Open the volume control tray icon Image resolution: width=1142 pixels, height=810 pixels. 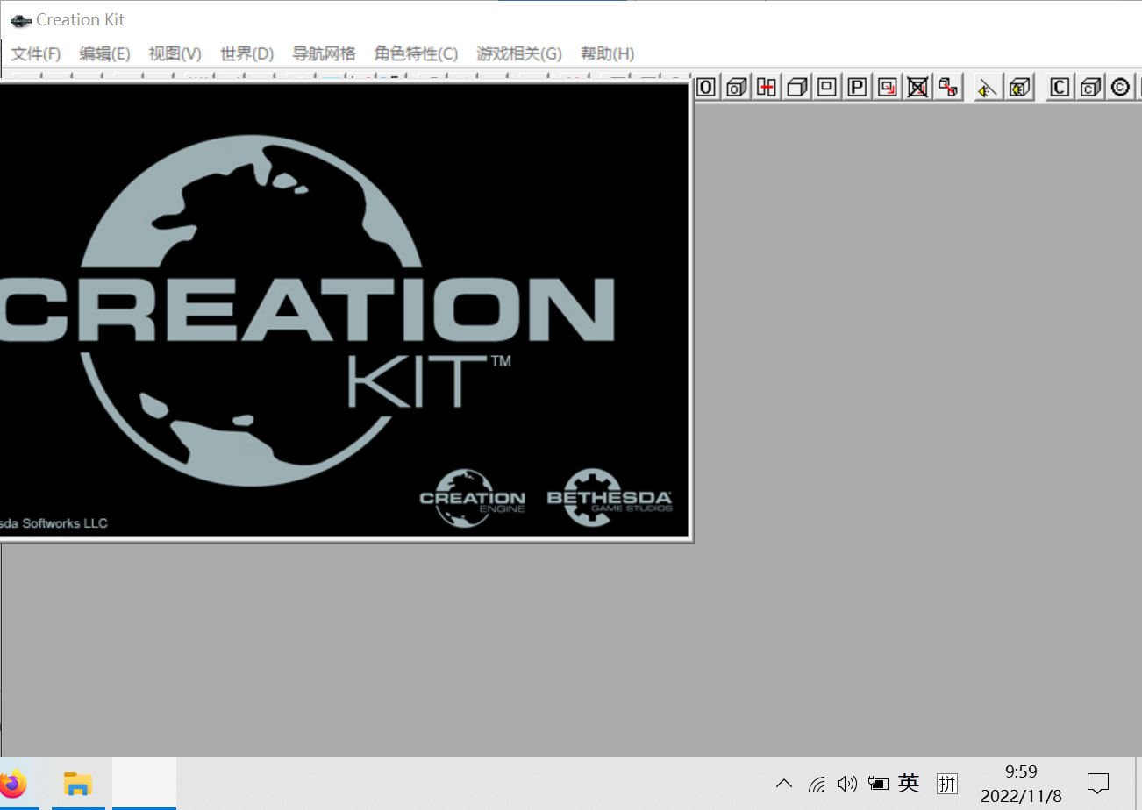pos(846,784)
